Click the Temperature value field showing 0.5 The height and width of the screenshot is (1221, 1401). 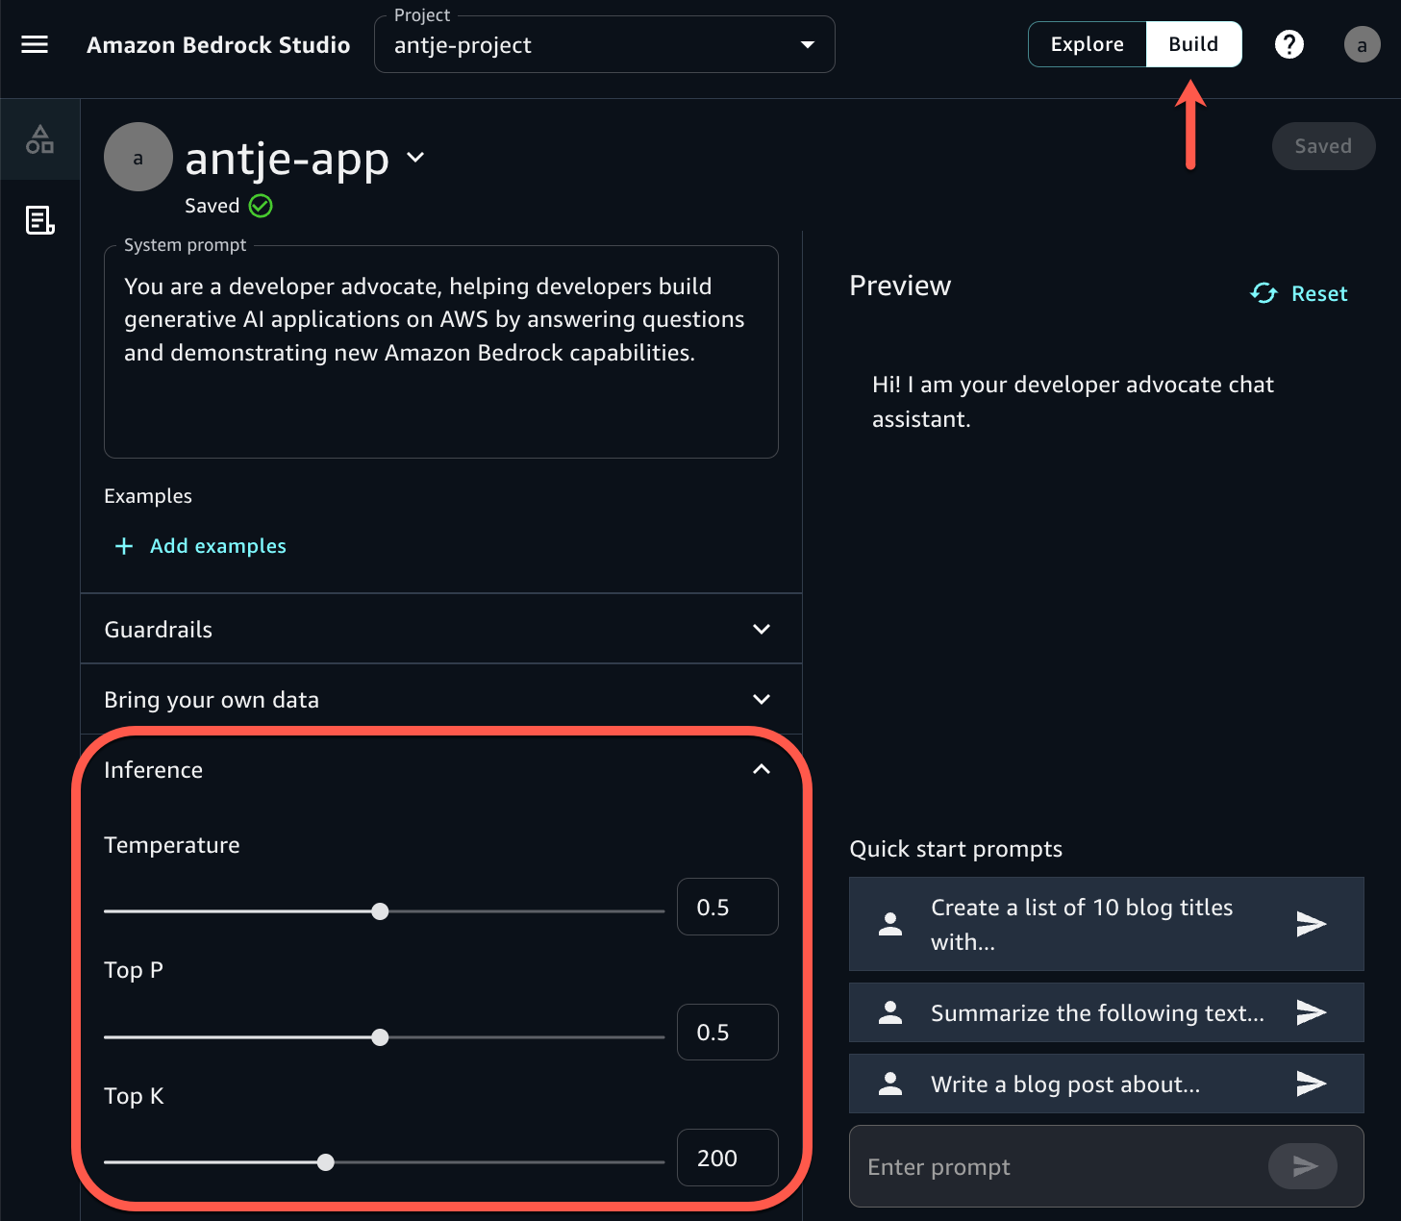[x=728, y=907]
